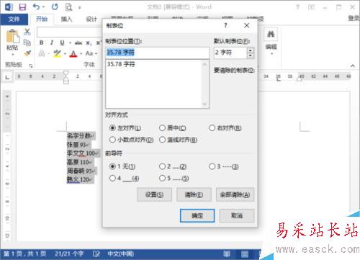Click the Word help question mark icon
The height and width of the screenshot is (260, 360).
(297, 7)
